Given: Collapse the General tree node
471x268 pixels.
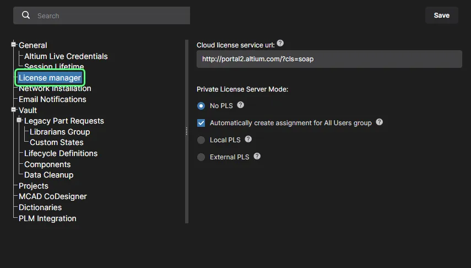Looking at the screenshot, I should point(14,45).
